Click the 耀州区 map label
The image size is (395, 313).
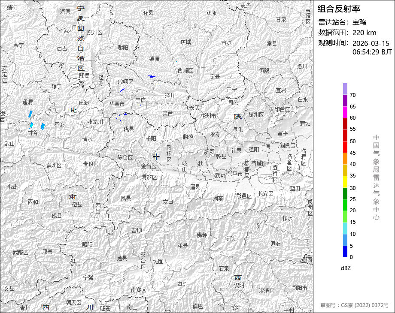coord(256,115)
